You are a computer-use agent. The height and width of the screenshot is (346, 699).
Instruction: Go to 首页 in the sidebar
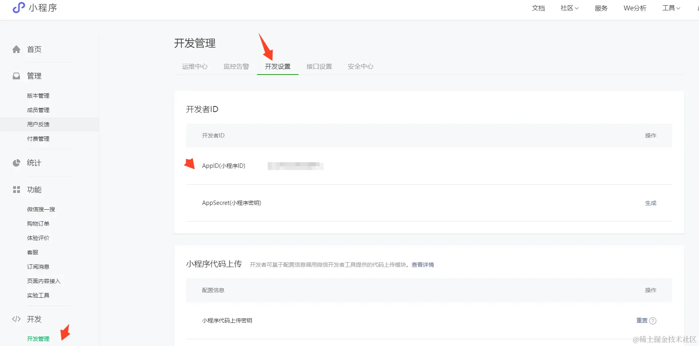pyautogui.click(x=34, y=49)
